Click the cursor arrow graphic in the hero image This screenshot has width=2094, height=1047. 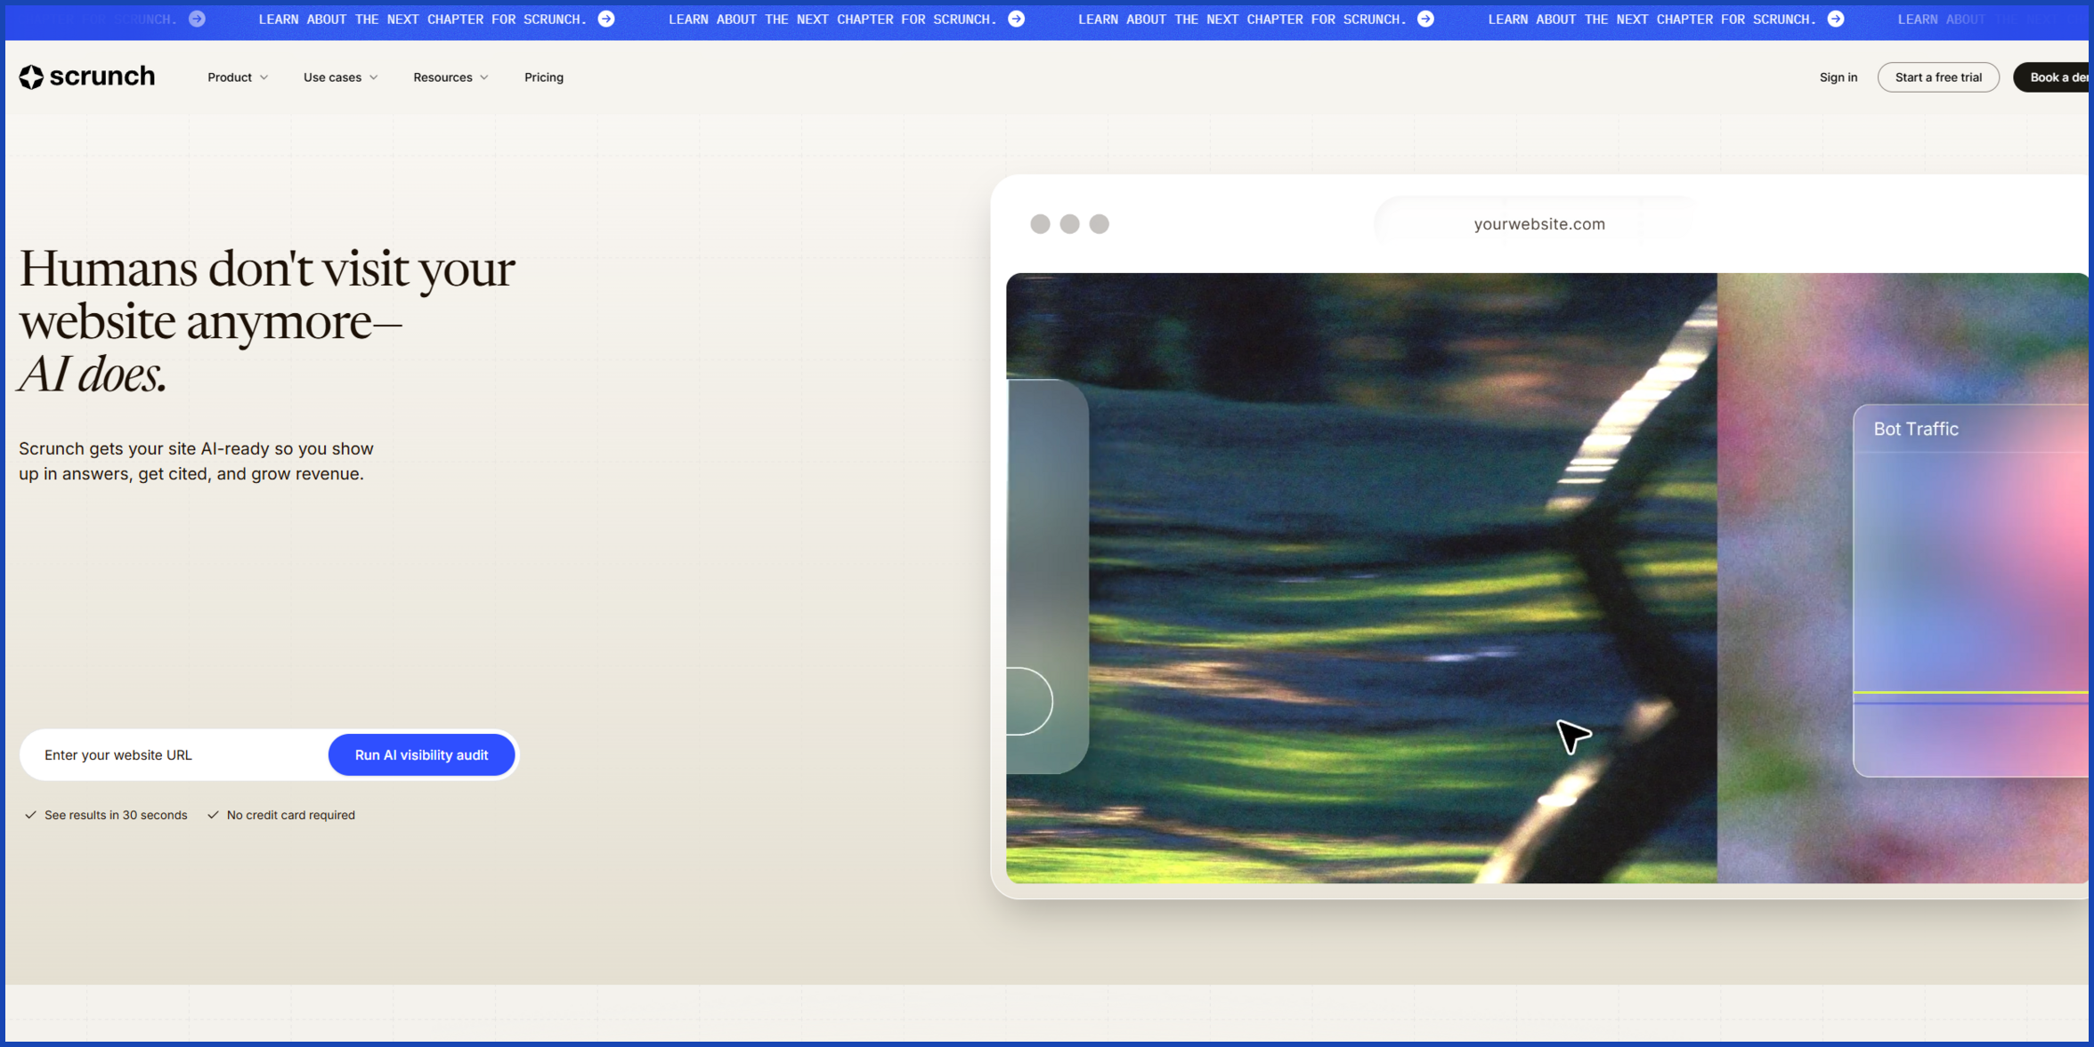click(x=1573, y=737)
